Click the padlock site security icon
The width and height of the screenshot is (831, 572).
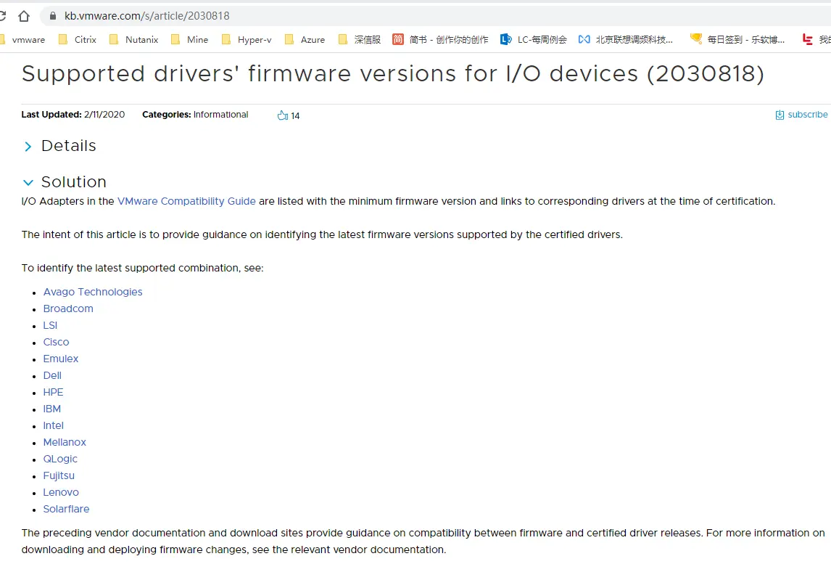point(52,16)
